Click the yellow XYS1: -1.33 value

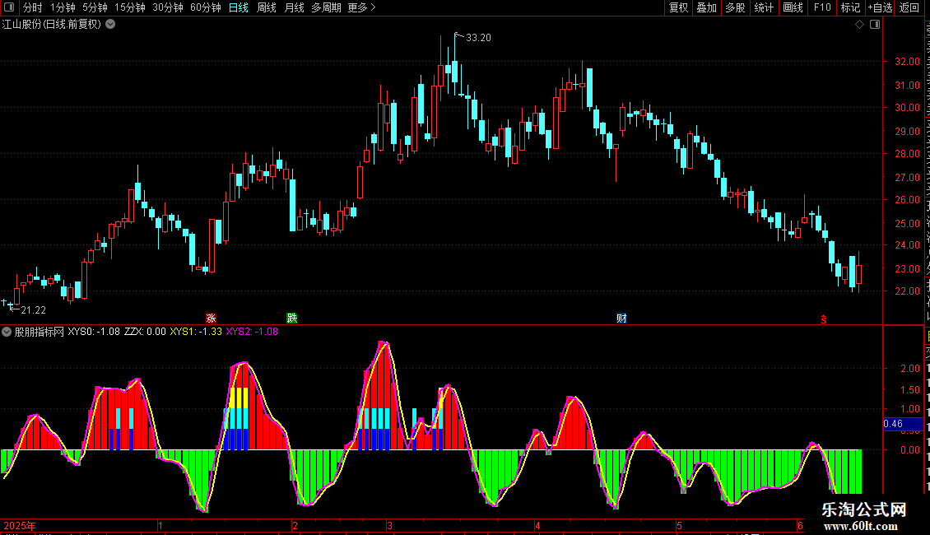(196, 332)
